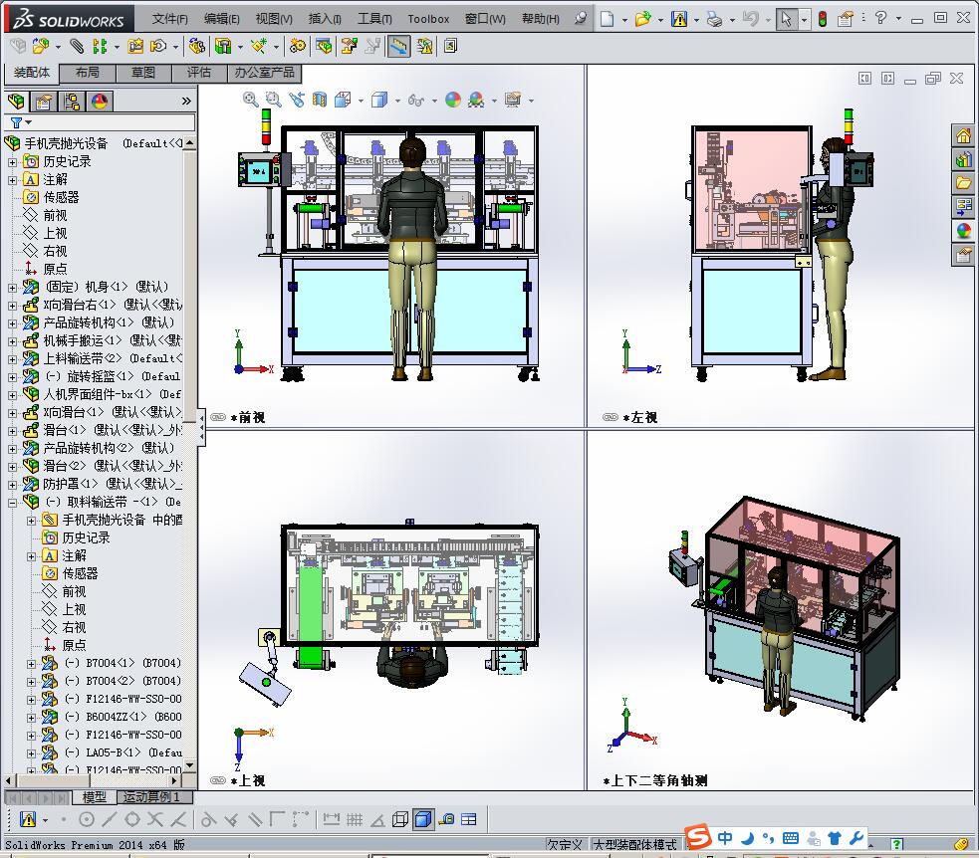Click the Mate paperclip icon

(76, 46)
